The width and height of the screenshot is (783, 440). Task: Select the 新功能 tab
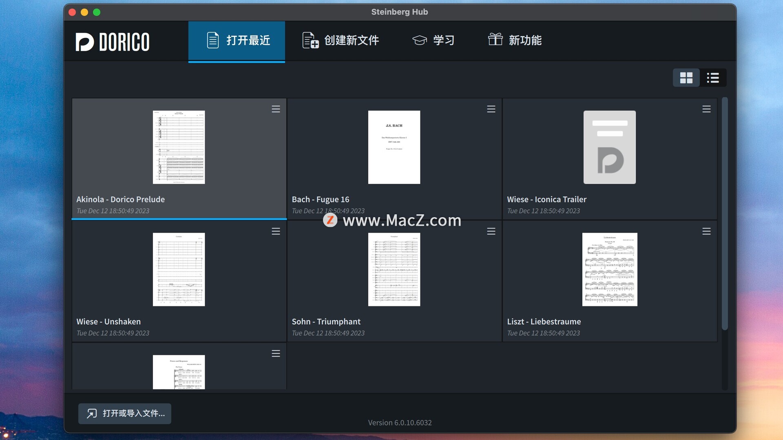click(515, 41)
